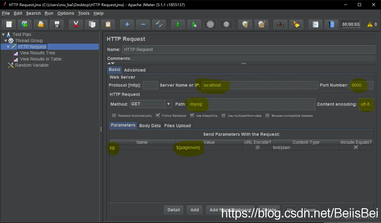381x223 pixels.
Task: Open the Function Helper list icon
Action: point(315,24)
